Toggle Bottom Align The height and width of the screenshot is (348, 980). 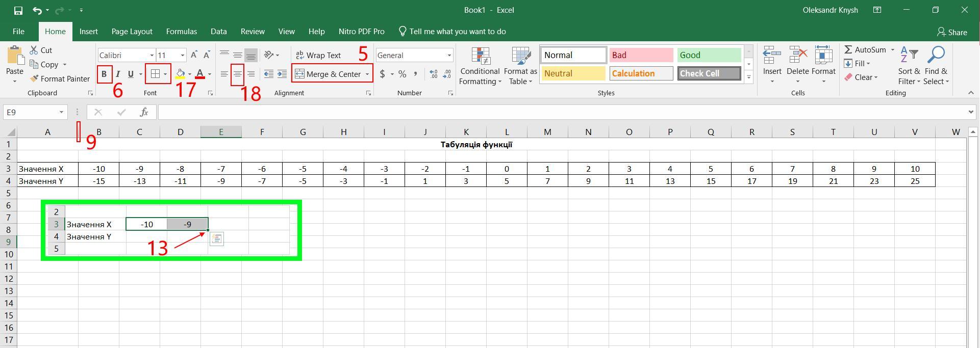point(250,55)
